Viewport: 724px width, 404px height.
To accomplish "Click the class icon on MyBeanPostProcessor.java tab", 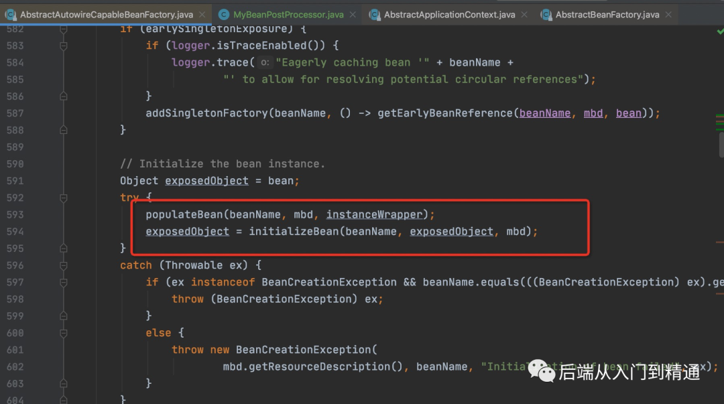I will click(x=224, y=15).
